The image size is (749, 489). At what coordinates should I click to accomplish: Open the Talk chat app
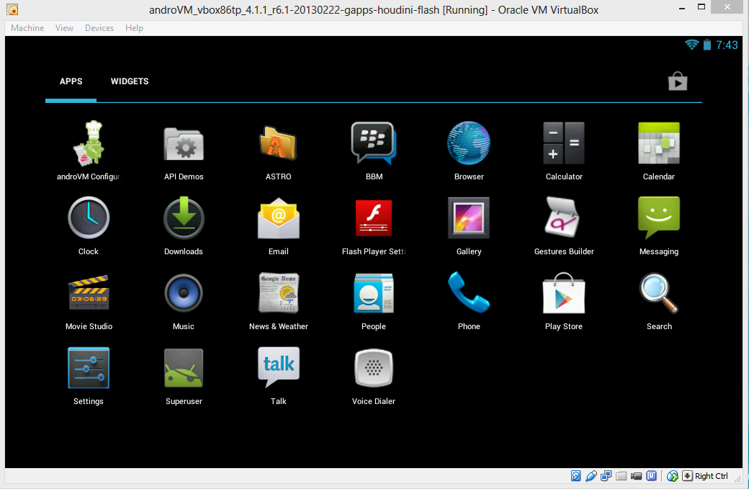[279, 374]
